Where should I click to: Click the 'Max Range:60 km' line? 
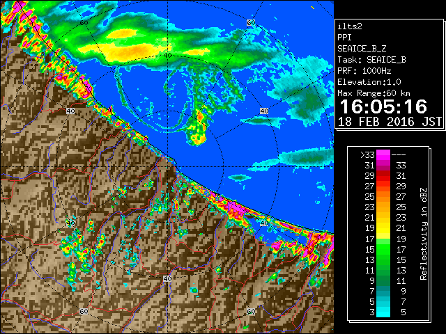pyautogui.click(x=374, y=93)
